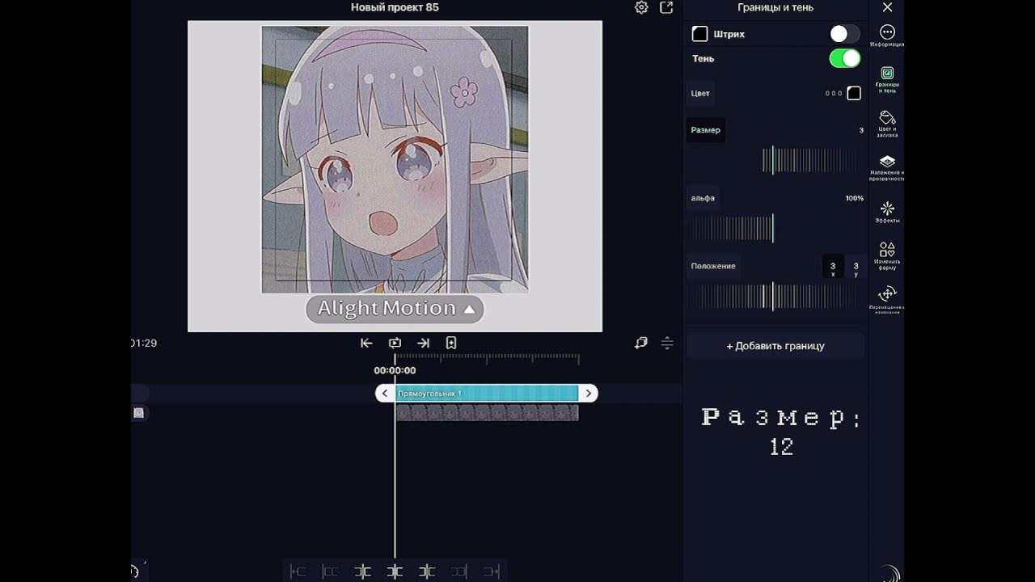The image size is (1035, 582).
Task: Click the Штрих stroke icon
Action: click(x=700, y=34)
